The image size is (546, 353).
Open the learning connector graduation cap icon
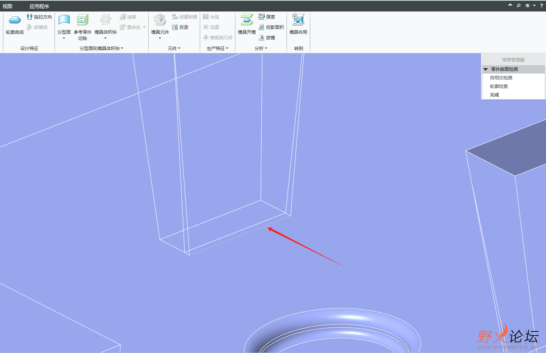tap(527, 6)
